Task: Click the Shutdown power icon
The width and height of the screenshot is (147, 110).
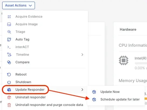Action: pos(9,82)
